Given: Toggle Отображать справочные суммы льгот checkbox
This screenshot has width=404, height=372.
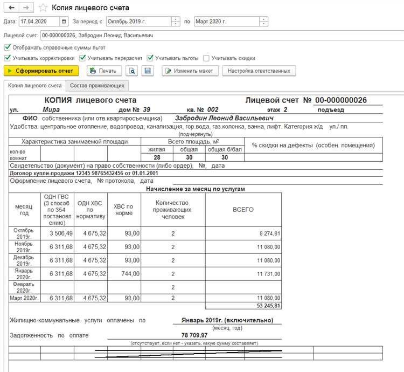Looking at the screenshot, I should point(7,47).
